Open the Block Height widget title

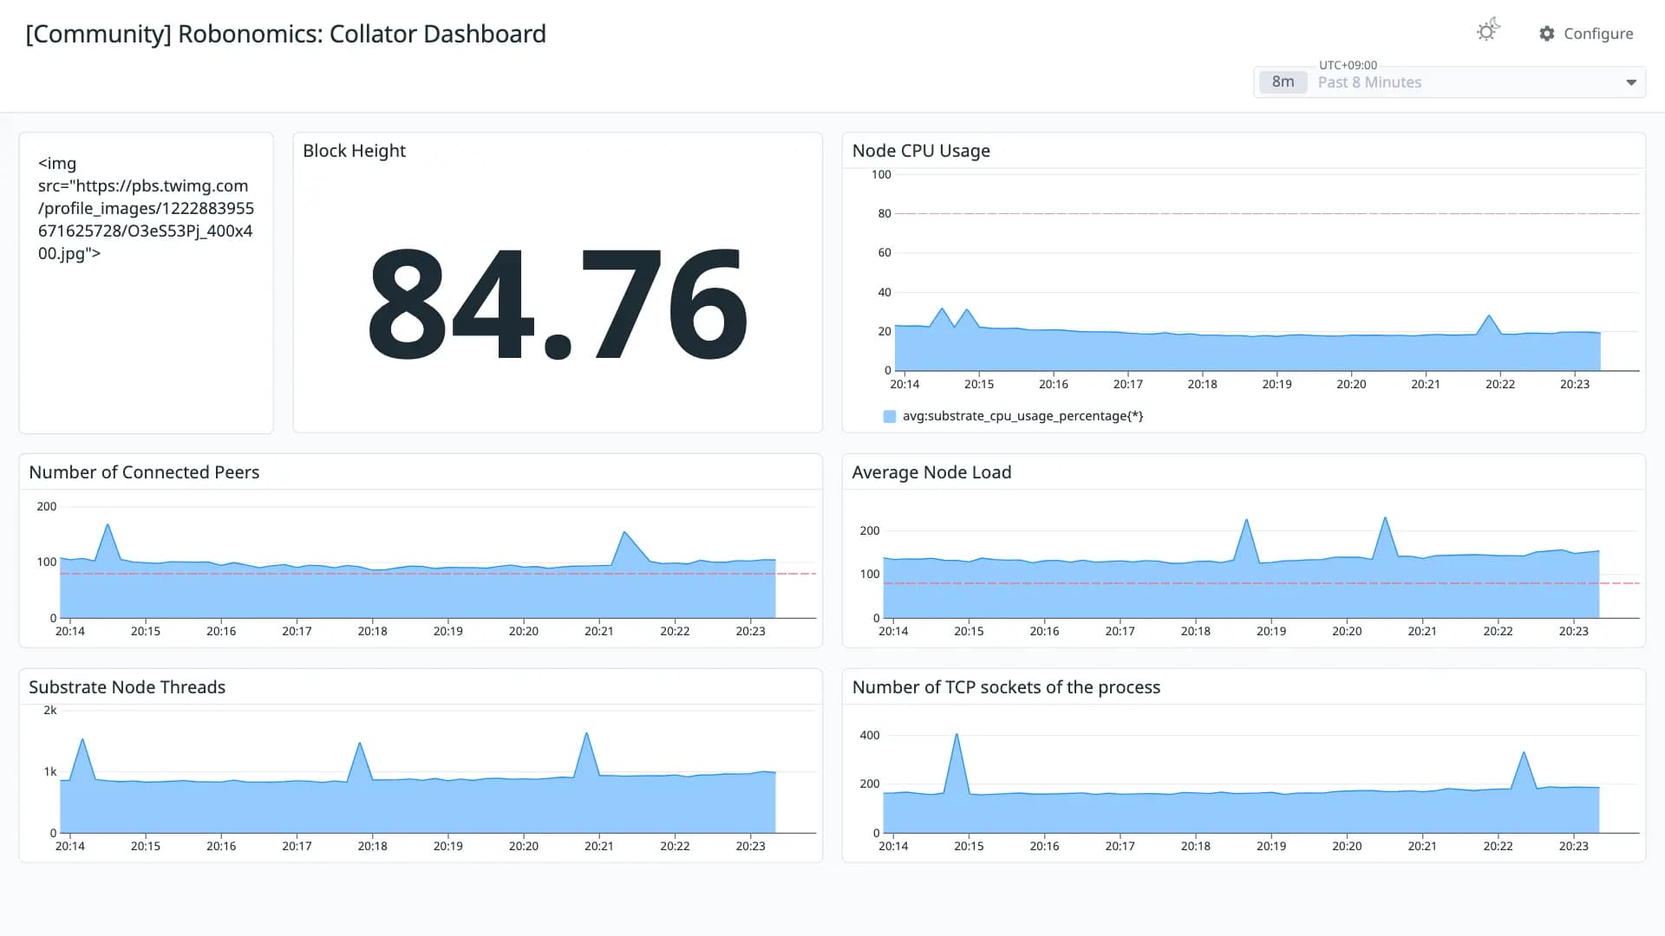[354, 151]
